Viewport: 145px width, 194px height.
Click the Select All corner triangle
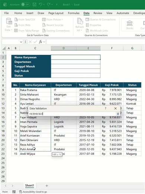pyautogui.click(x=4, y=48)
